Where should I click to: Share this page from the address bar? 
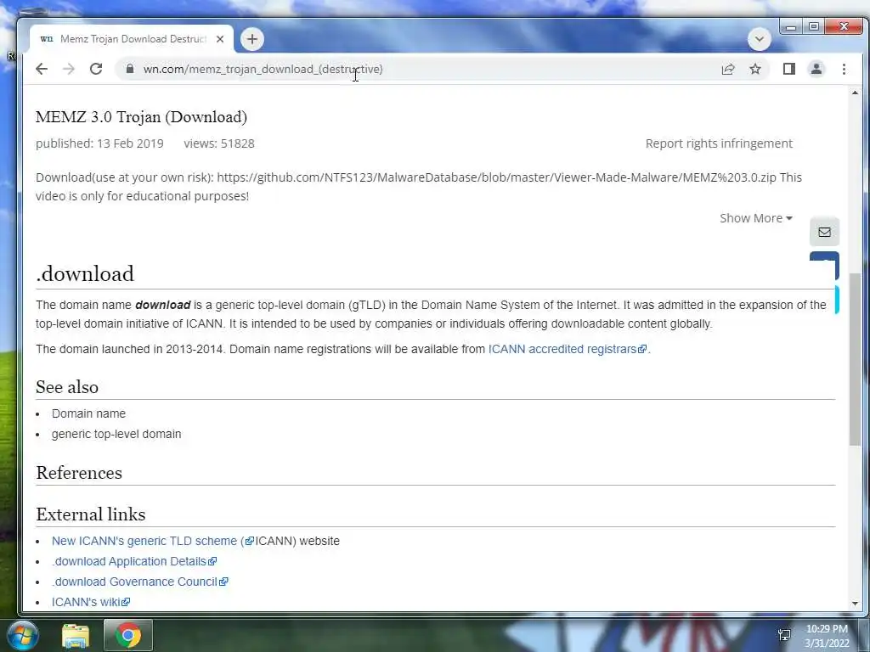[728, 69]
